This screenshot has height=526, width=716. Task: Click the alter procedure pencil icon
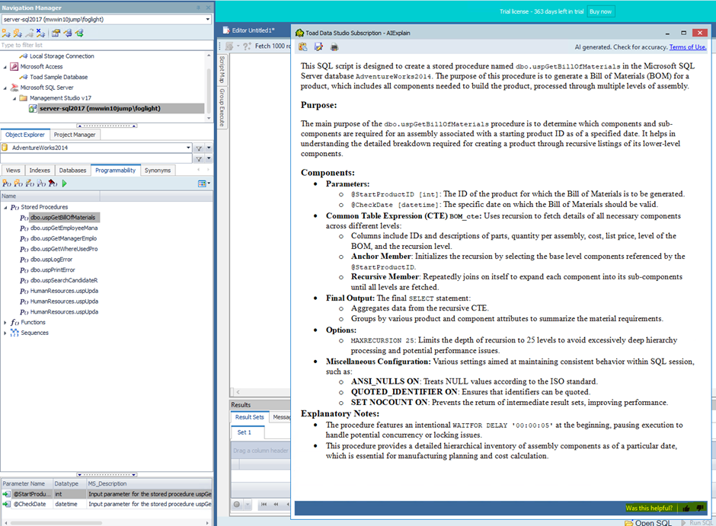30,183
